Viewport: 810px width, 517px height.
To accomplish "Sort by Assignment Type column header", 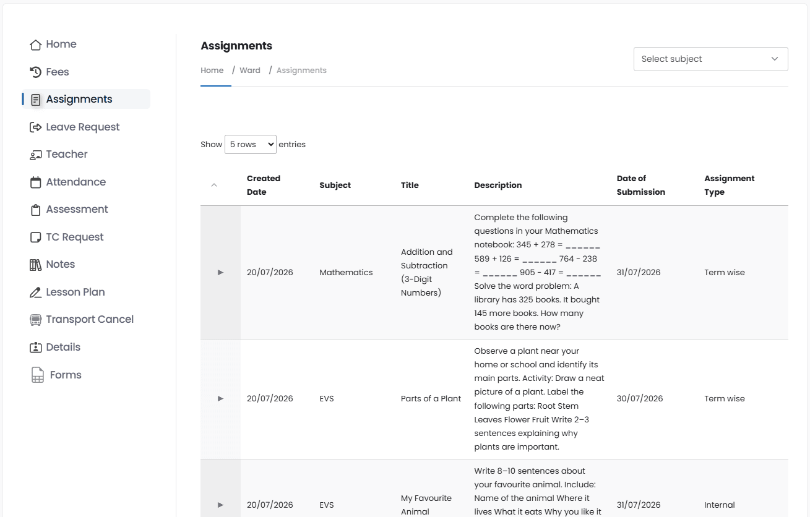I will pos(730,185).
